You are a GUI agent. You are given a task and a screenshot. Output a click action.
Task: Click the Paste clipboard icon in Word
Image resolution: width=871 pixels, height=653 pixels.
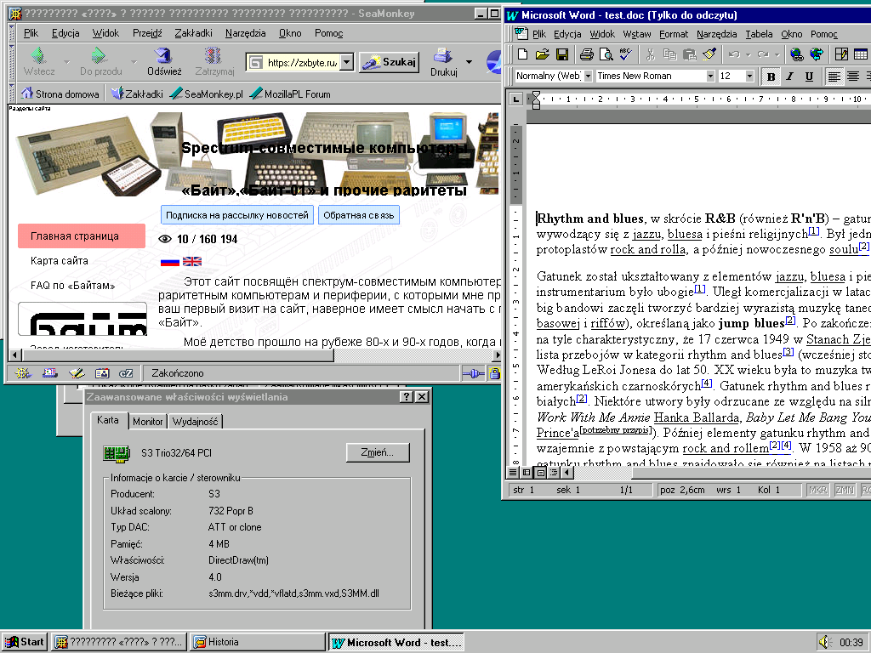[x=689, y=54]
